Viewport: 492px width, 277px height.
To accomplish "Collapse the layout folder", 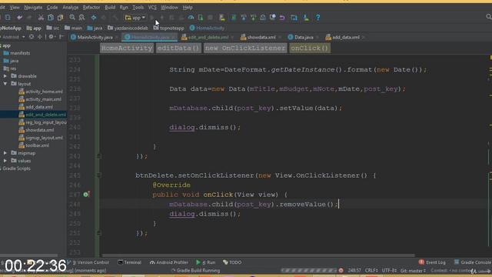I will click(x=5, y=84).
